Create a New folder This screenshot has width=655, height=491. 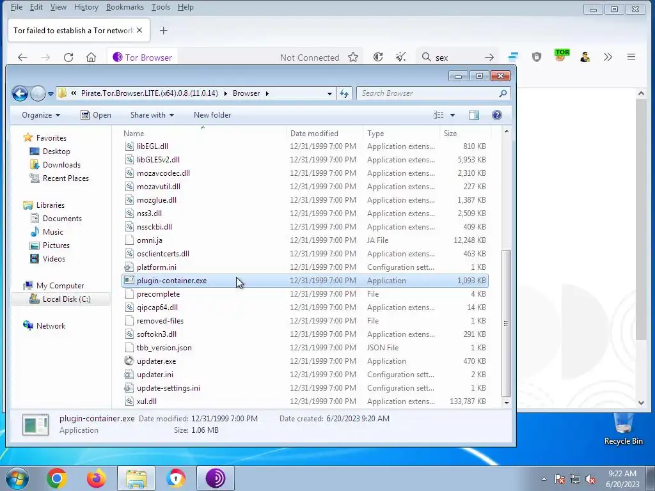point(212,115)
